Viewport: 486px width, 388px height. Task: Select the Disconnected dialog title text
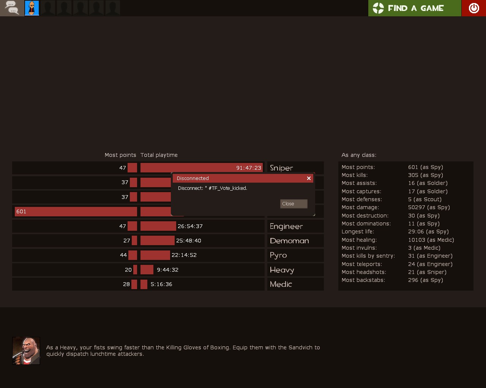(x=193, y=178)
